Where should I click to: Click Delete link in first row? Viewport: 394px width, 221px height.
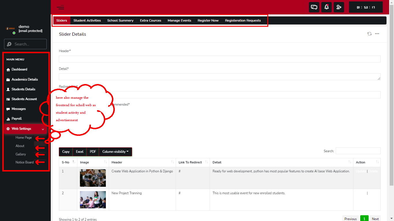pos(373,171)
